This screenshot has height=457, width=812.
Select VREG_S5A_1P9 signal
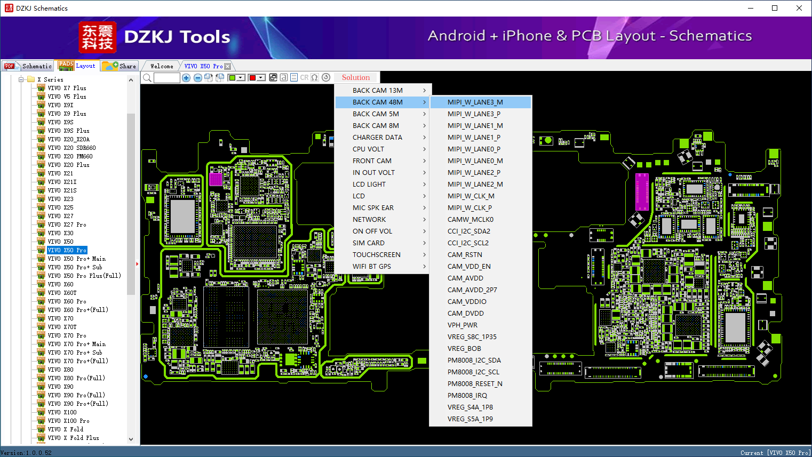click(481, 419)
